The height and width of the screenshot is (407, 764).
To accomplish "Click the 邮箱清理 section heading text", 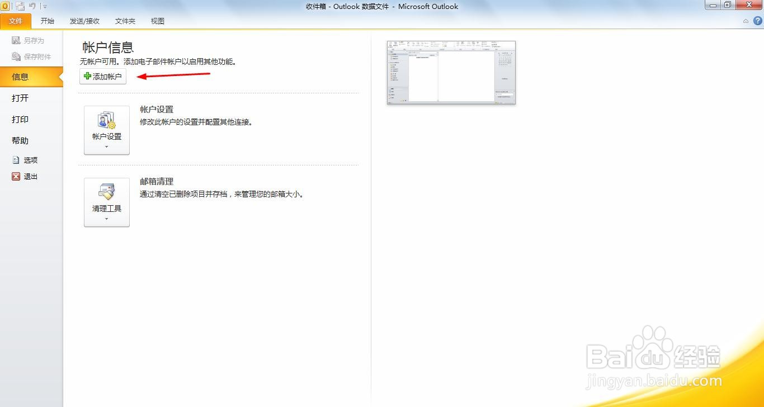I will click(157, 182).
